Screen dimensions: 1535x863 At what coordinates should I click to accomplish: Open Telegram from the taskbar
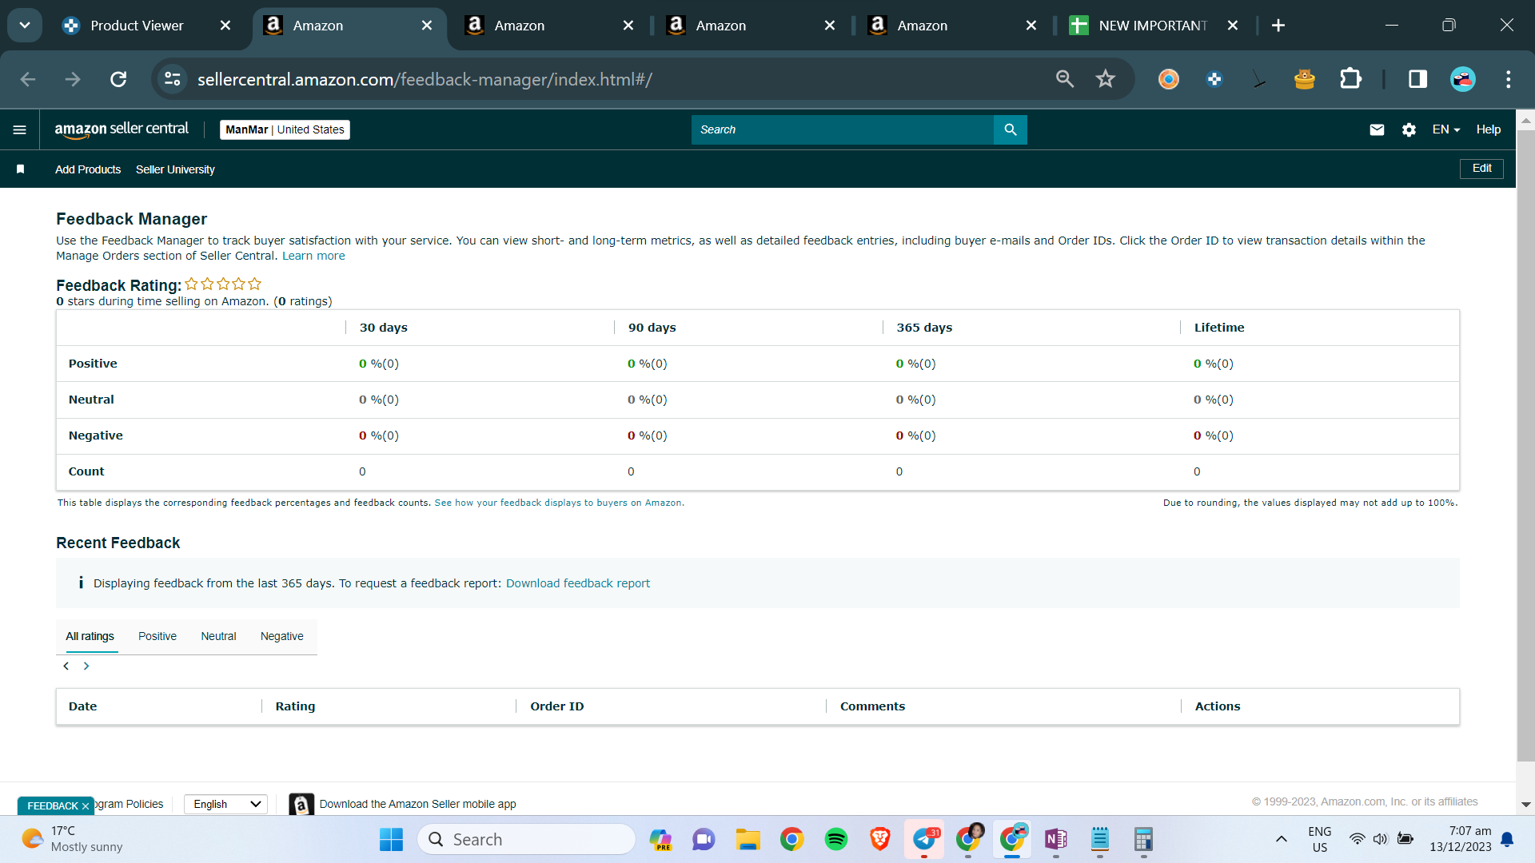point(924,839)
